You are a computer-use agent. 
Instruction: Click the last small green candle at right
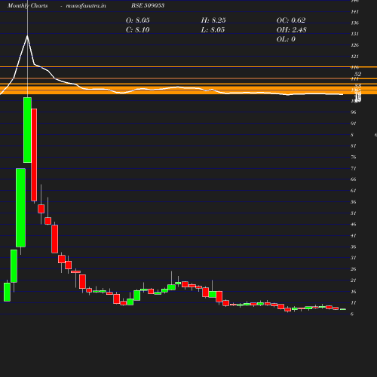[x=343, y=309]
